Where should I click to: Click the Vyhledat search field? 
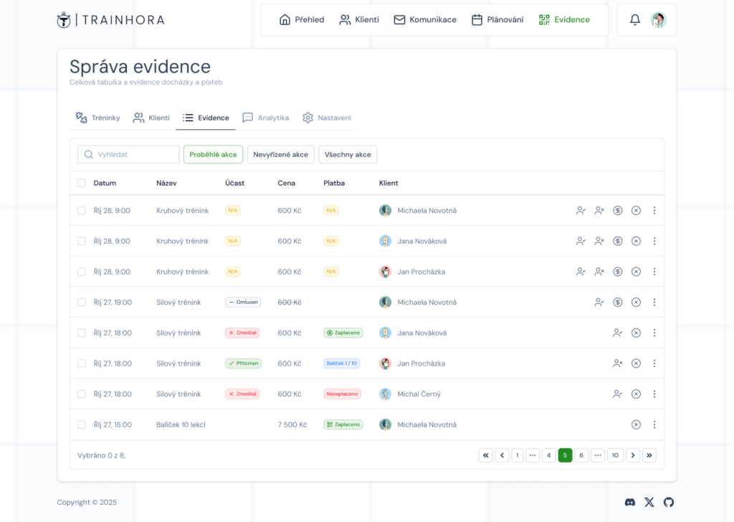(129, 155)
